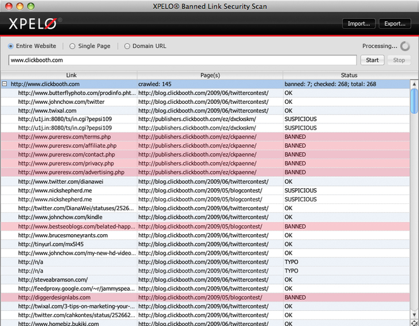Select the johnchow.com/twitter link
This screenshot has width=419, height=326.
[61, 102]
